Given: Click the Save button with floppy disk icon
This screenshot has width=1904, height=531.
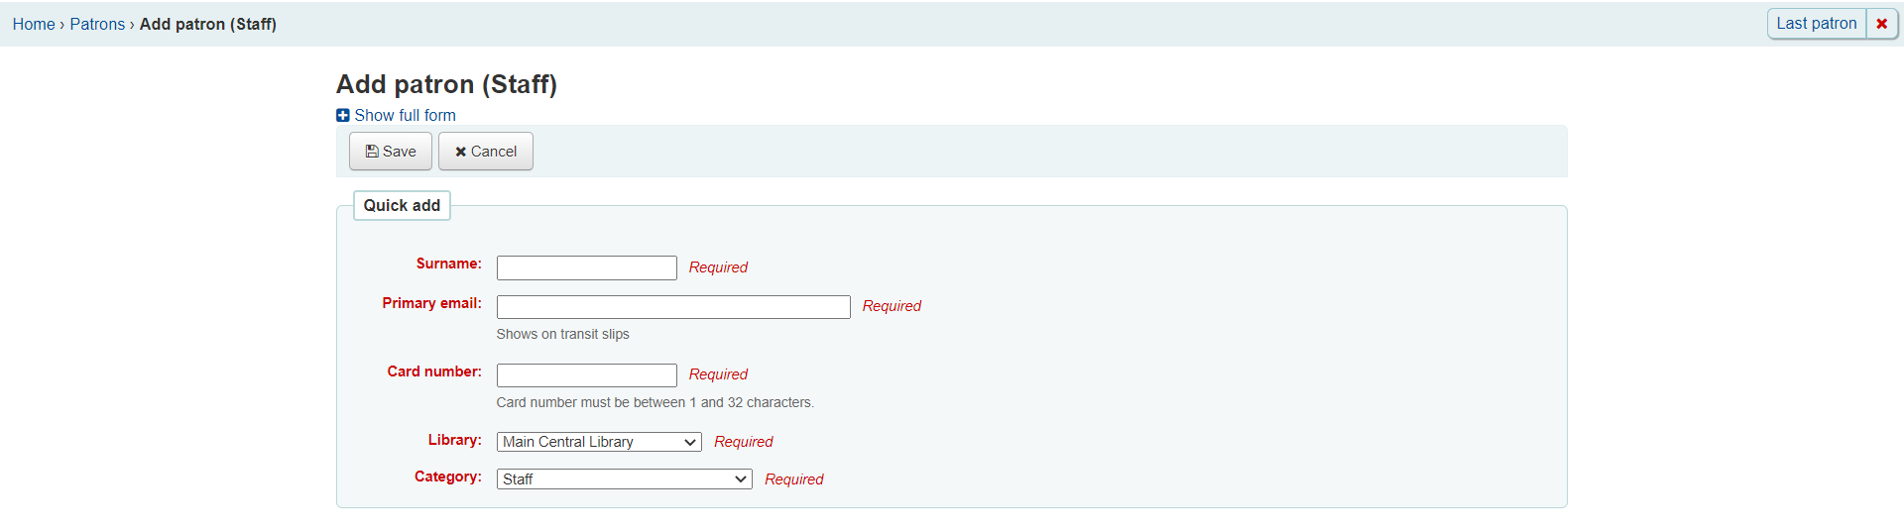Looking at the screenshot, I should (391, 152).
